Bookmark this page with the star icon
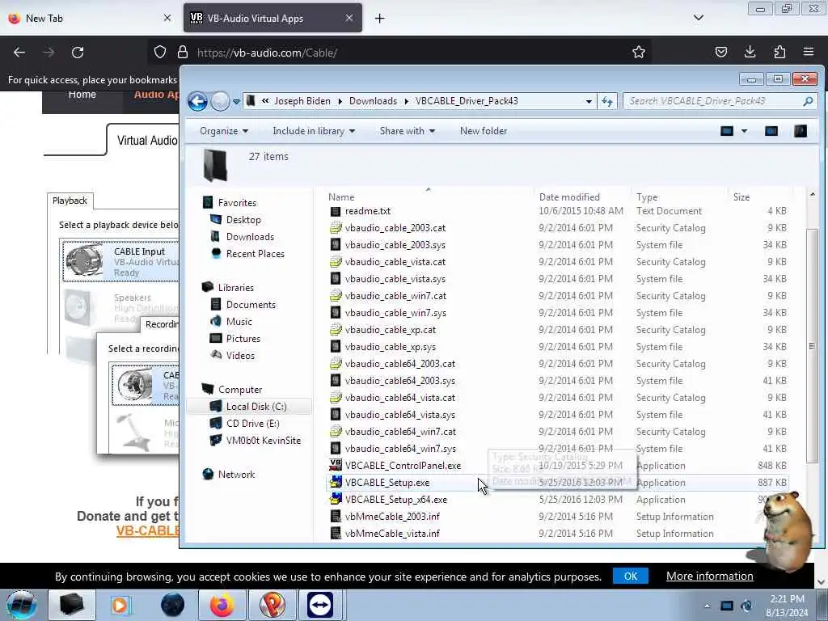Image resolution: width=828 pixels, height=621 pixels. 639,52
